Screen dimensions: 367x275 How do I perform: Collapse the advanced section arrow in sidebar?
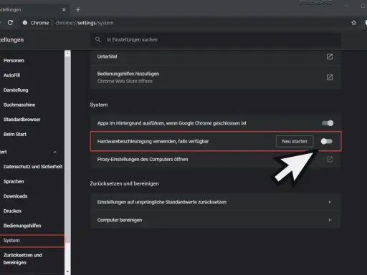(55, 152)
